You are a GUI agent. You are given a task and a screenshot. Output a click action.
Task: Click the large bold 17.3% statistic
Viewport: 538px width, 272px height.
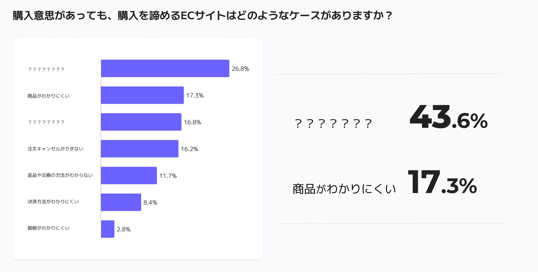coord(442,182)
